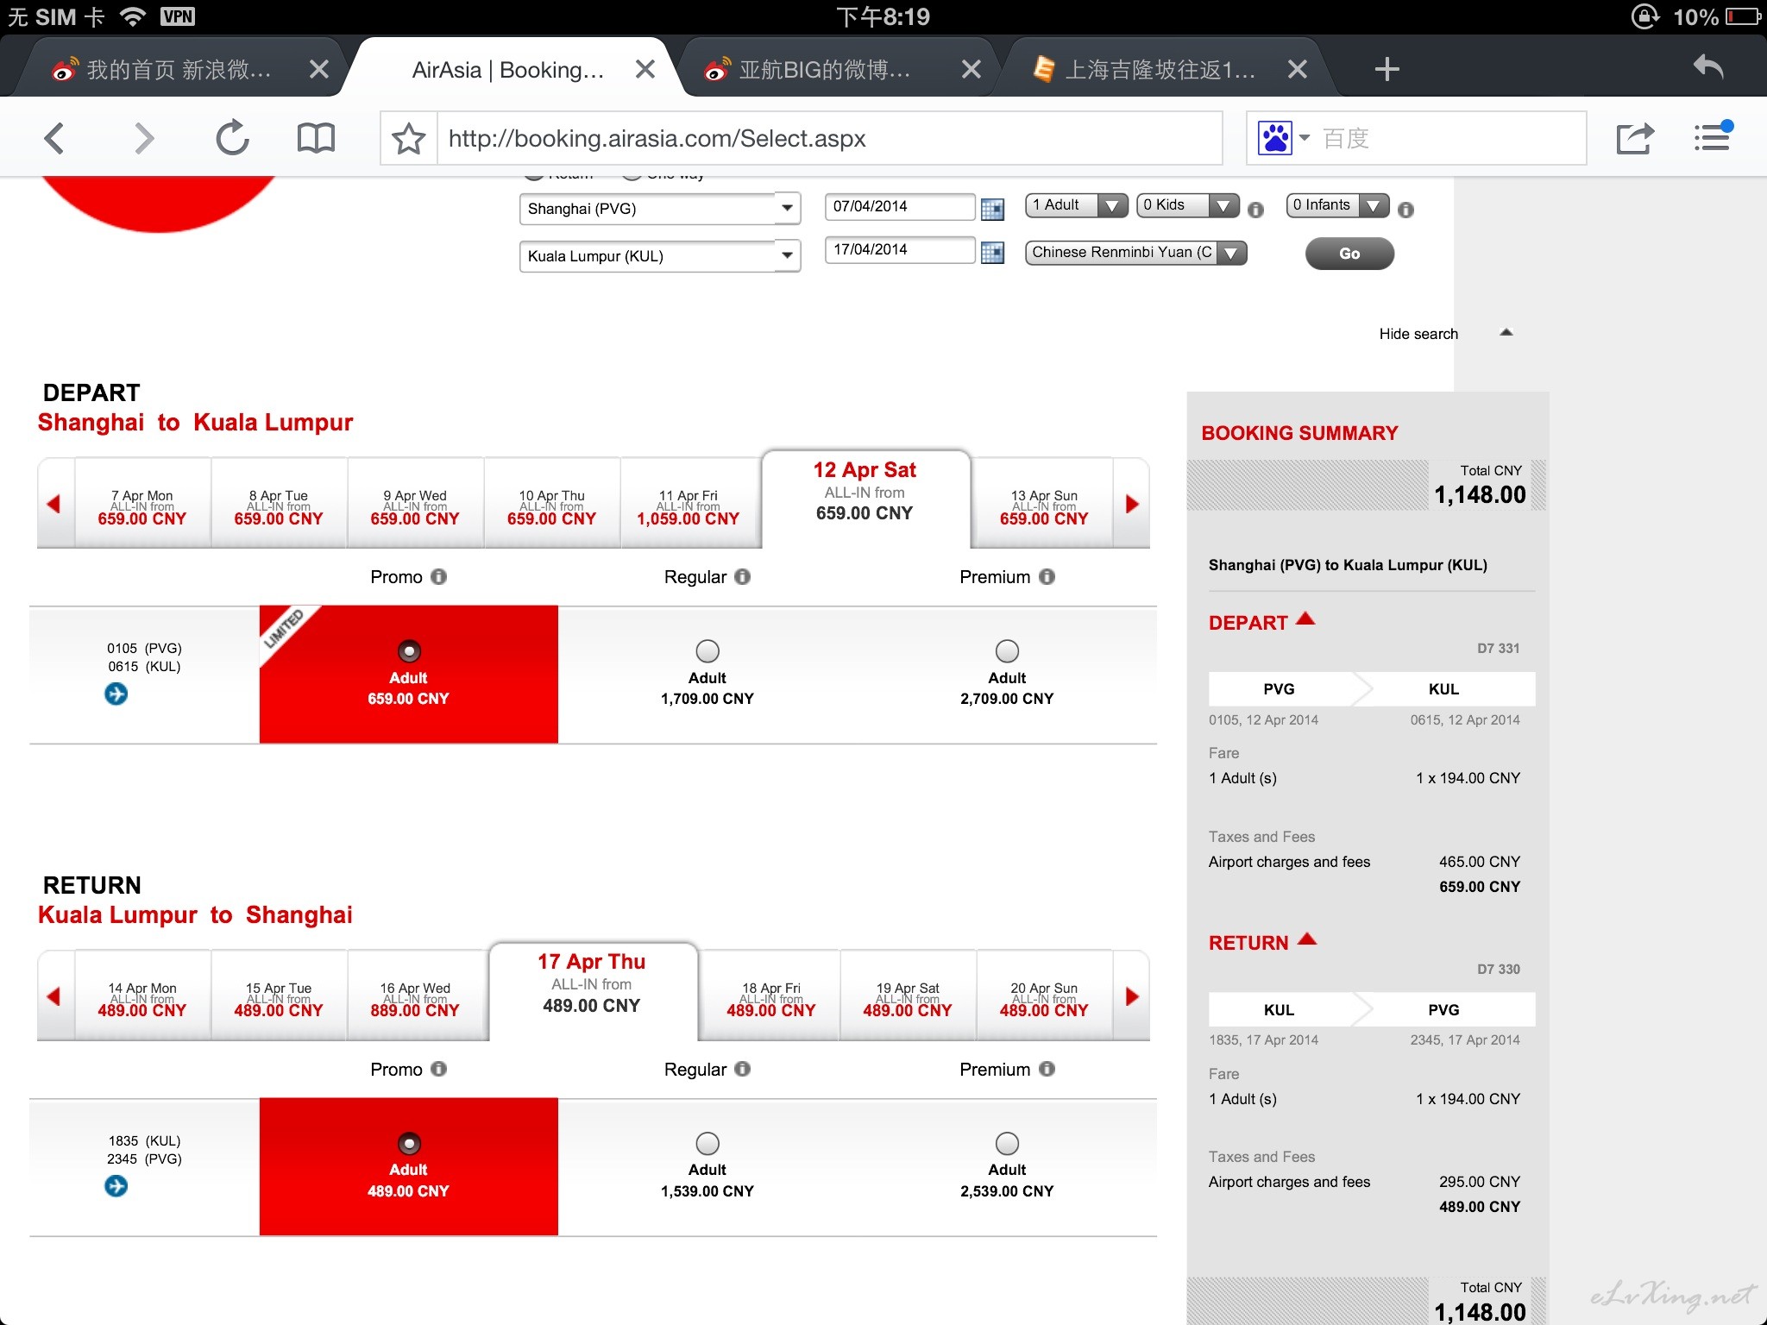This screenshot has height=1325, width=1767.
Task: Open a new tab with plus icon
Action: tap(1387, 69)
